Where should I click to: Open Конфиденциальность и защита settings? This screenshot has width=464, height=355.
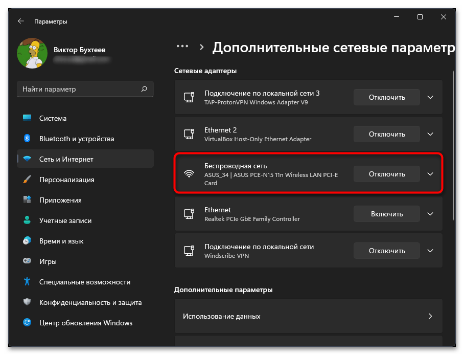pos(85,302)
